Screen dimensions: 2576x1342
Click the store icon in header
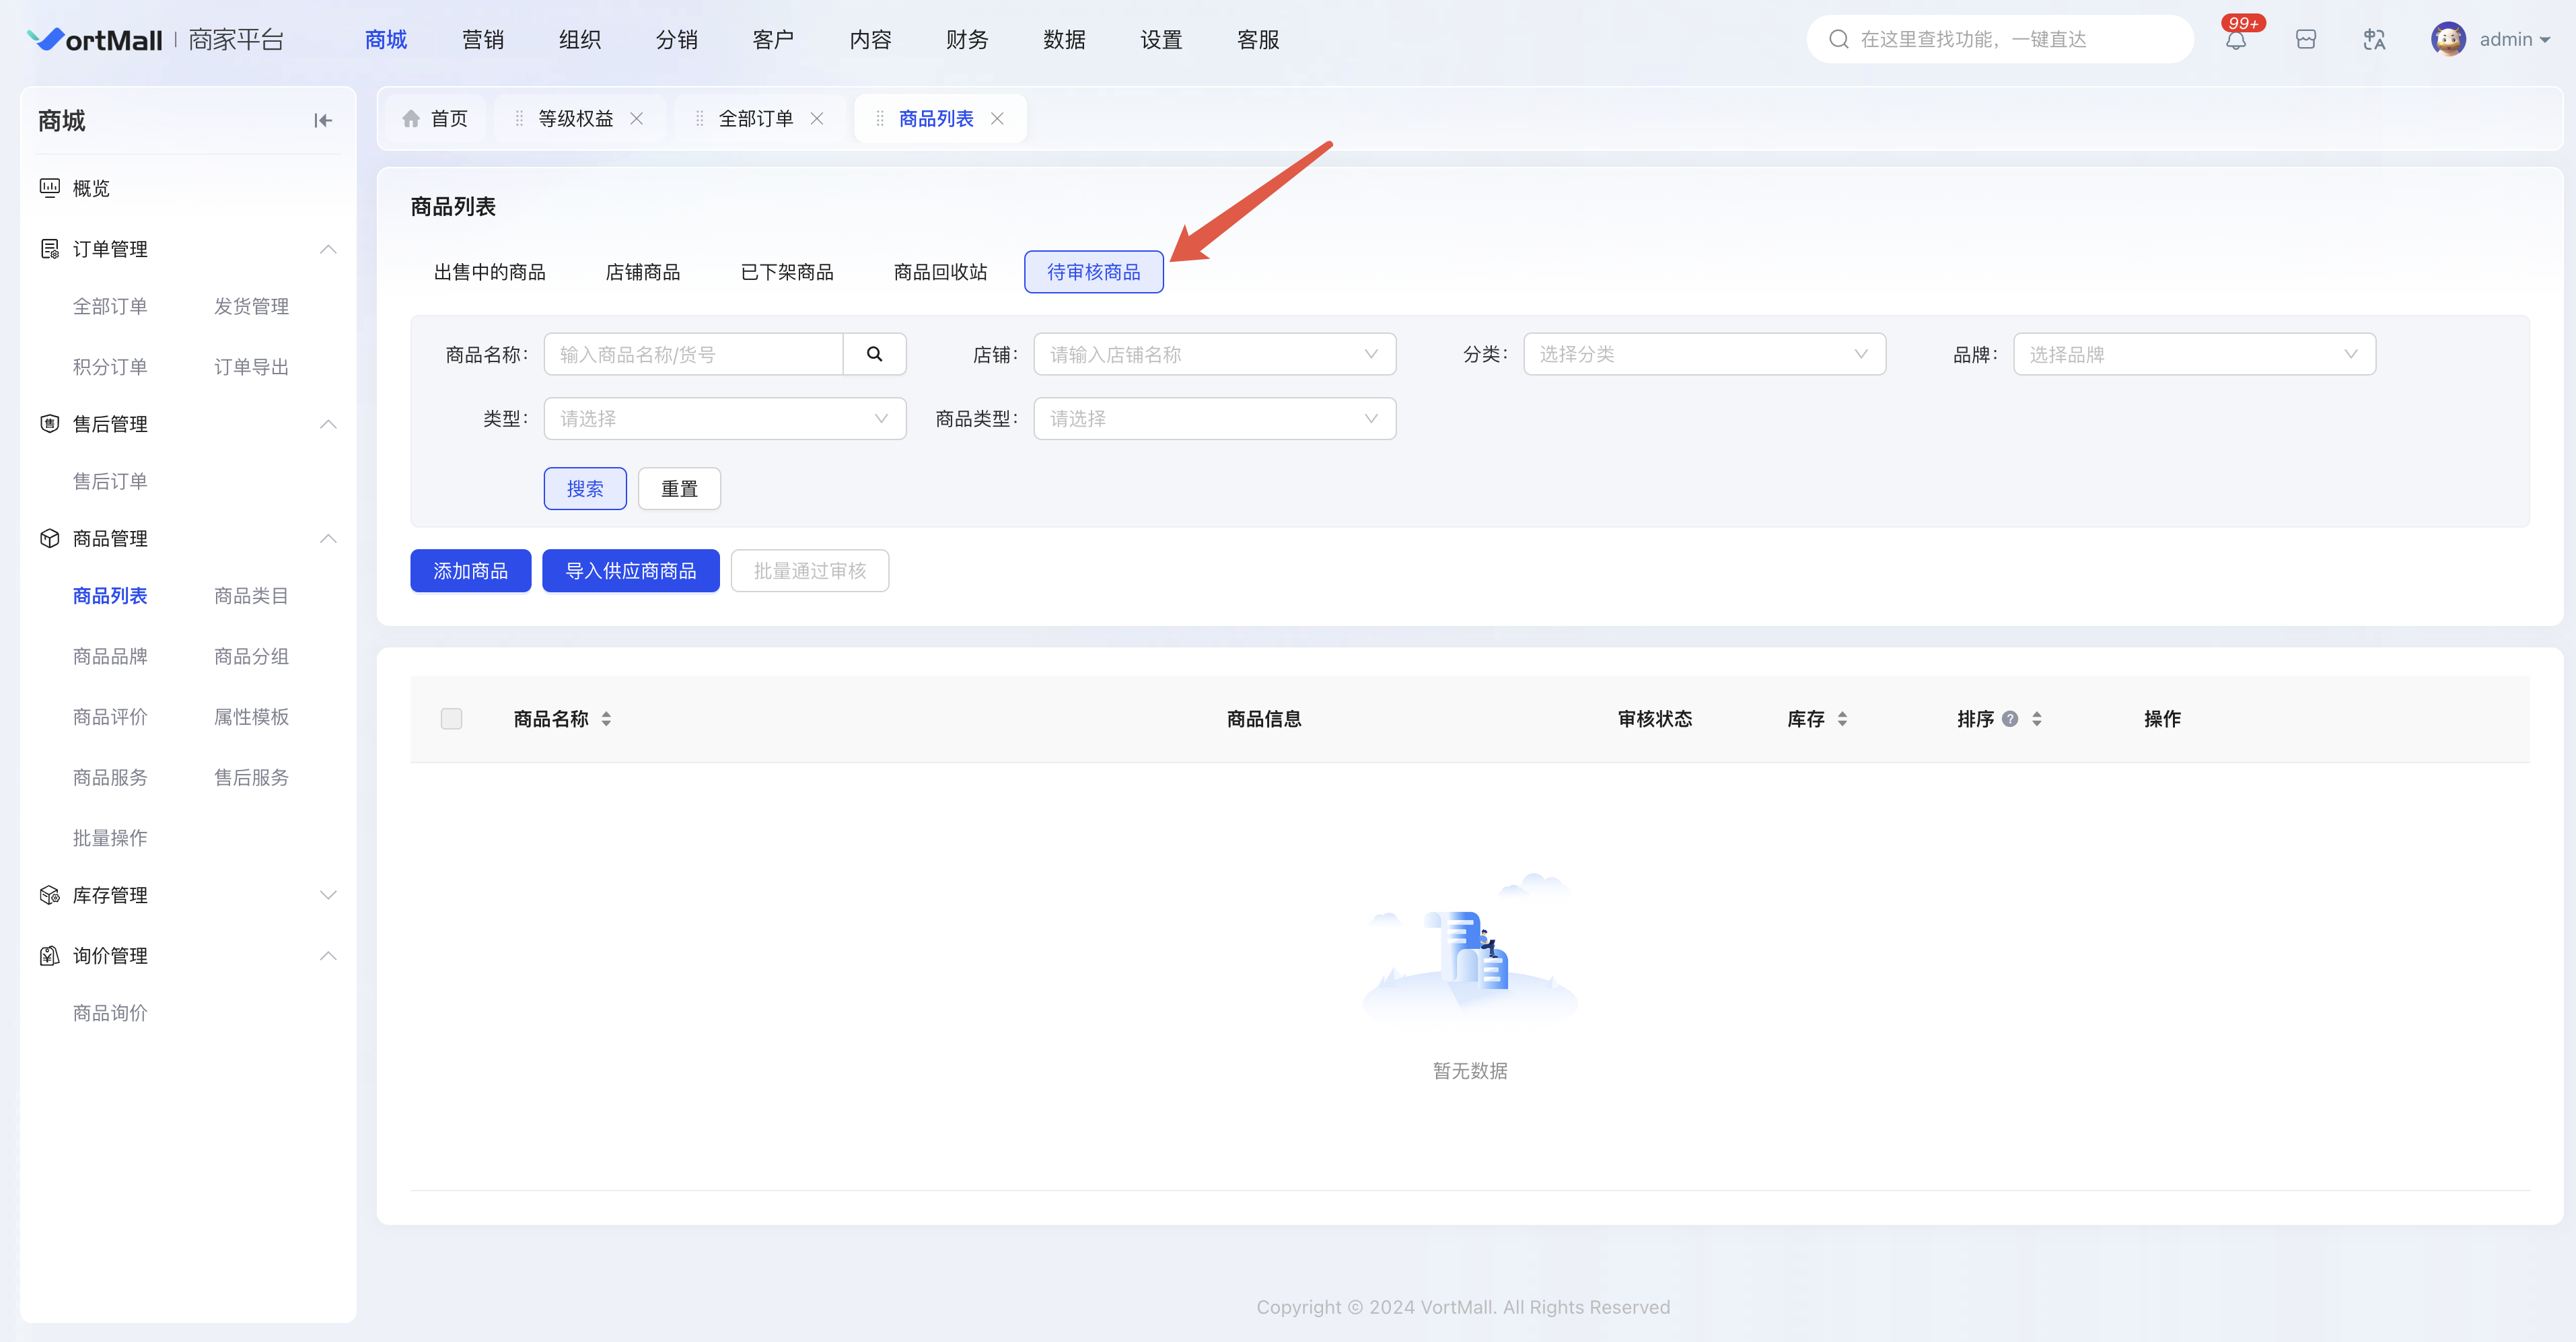point(2305,40)
